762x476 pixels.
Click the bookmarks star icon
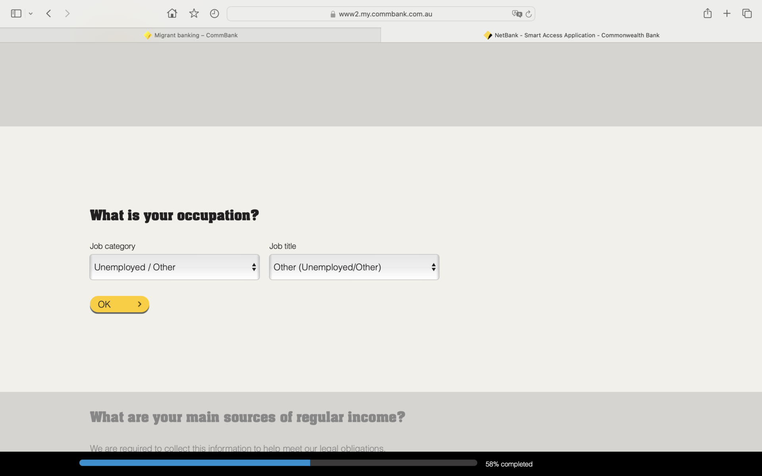pyautogui.click(x=194, y=13)
